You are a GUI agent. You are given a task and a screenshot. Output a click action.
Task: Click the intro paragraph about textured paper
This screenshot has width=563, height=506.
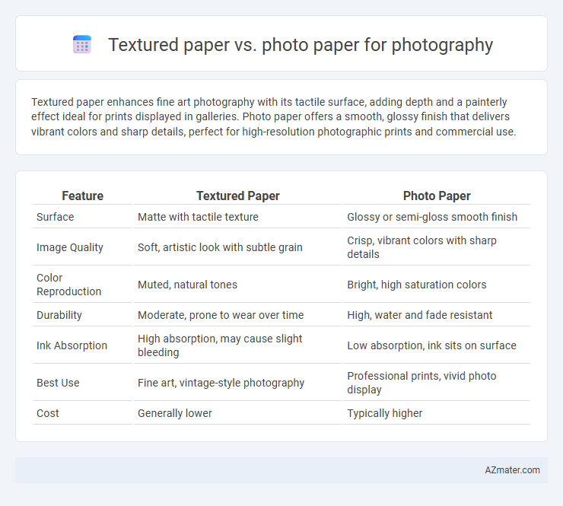pyautogui.click(x=274, y=116)
